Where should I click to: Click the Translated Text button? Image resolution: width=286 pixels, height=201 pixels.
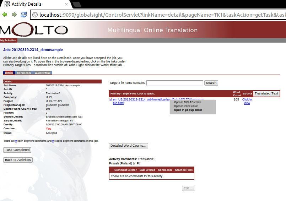(x=266, y=93)
